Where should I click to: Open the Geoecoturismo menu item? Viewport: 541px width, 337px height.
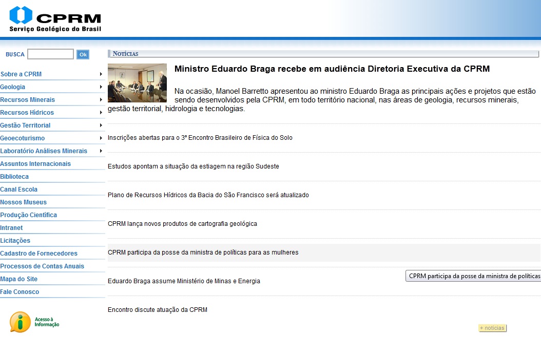point(23,138)
